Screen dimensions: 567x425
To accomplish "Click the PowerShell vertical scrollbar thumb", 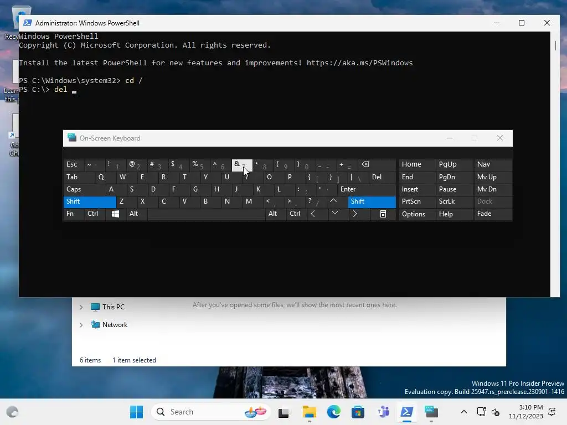I will (555, 46).
